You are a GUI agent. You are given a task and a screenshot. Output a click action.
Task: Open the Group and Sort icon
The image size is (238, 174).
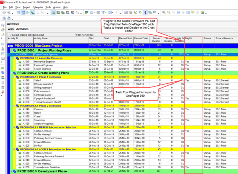click(110, 12)
